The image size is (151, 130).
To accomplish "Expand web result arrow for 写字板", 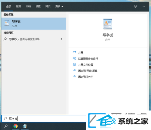I will (62, 39).
